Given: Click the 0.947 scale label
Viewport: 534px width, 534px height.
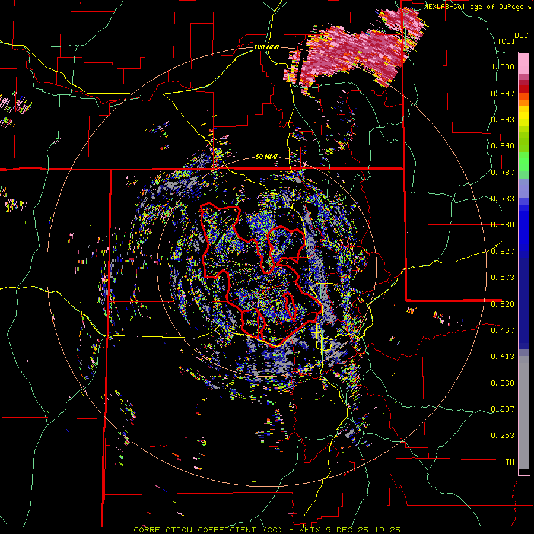Looking at the screenshot, I should 503,93.
